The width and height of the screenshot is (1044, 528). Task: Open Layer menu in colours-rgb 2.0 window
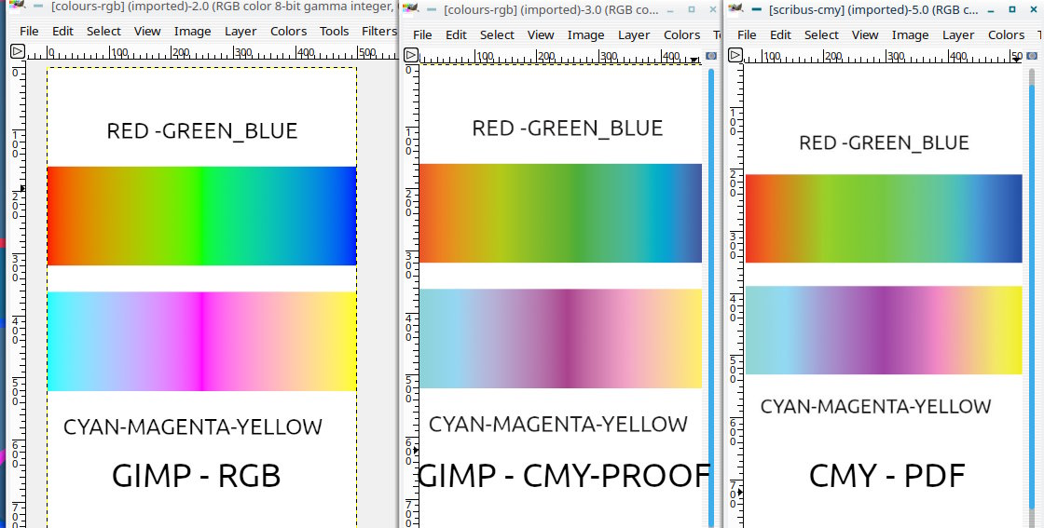coord(240,32)
